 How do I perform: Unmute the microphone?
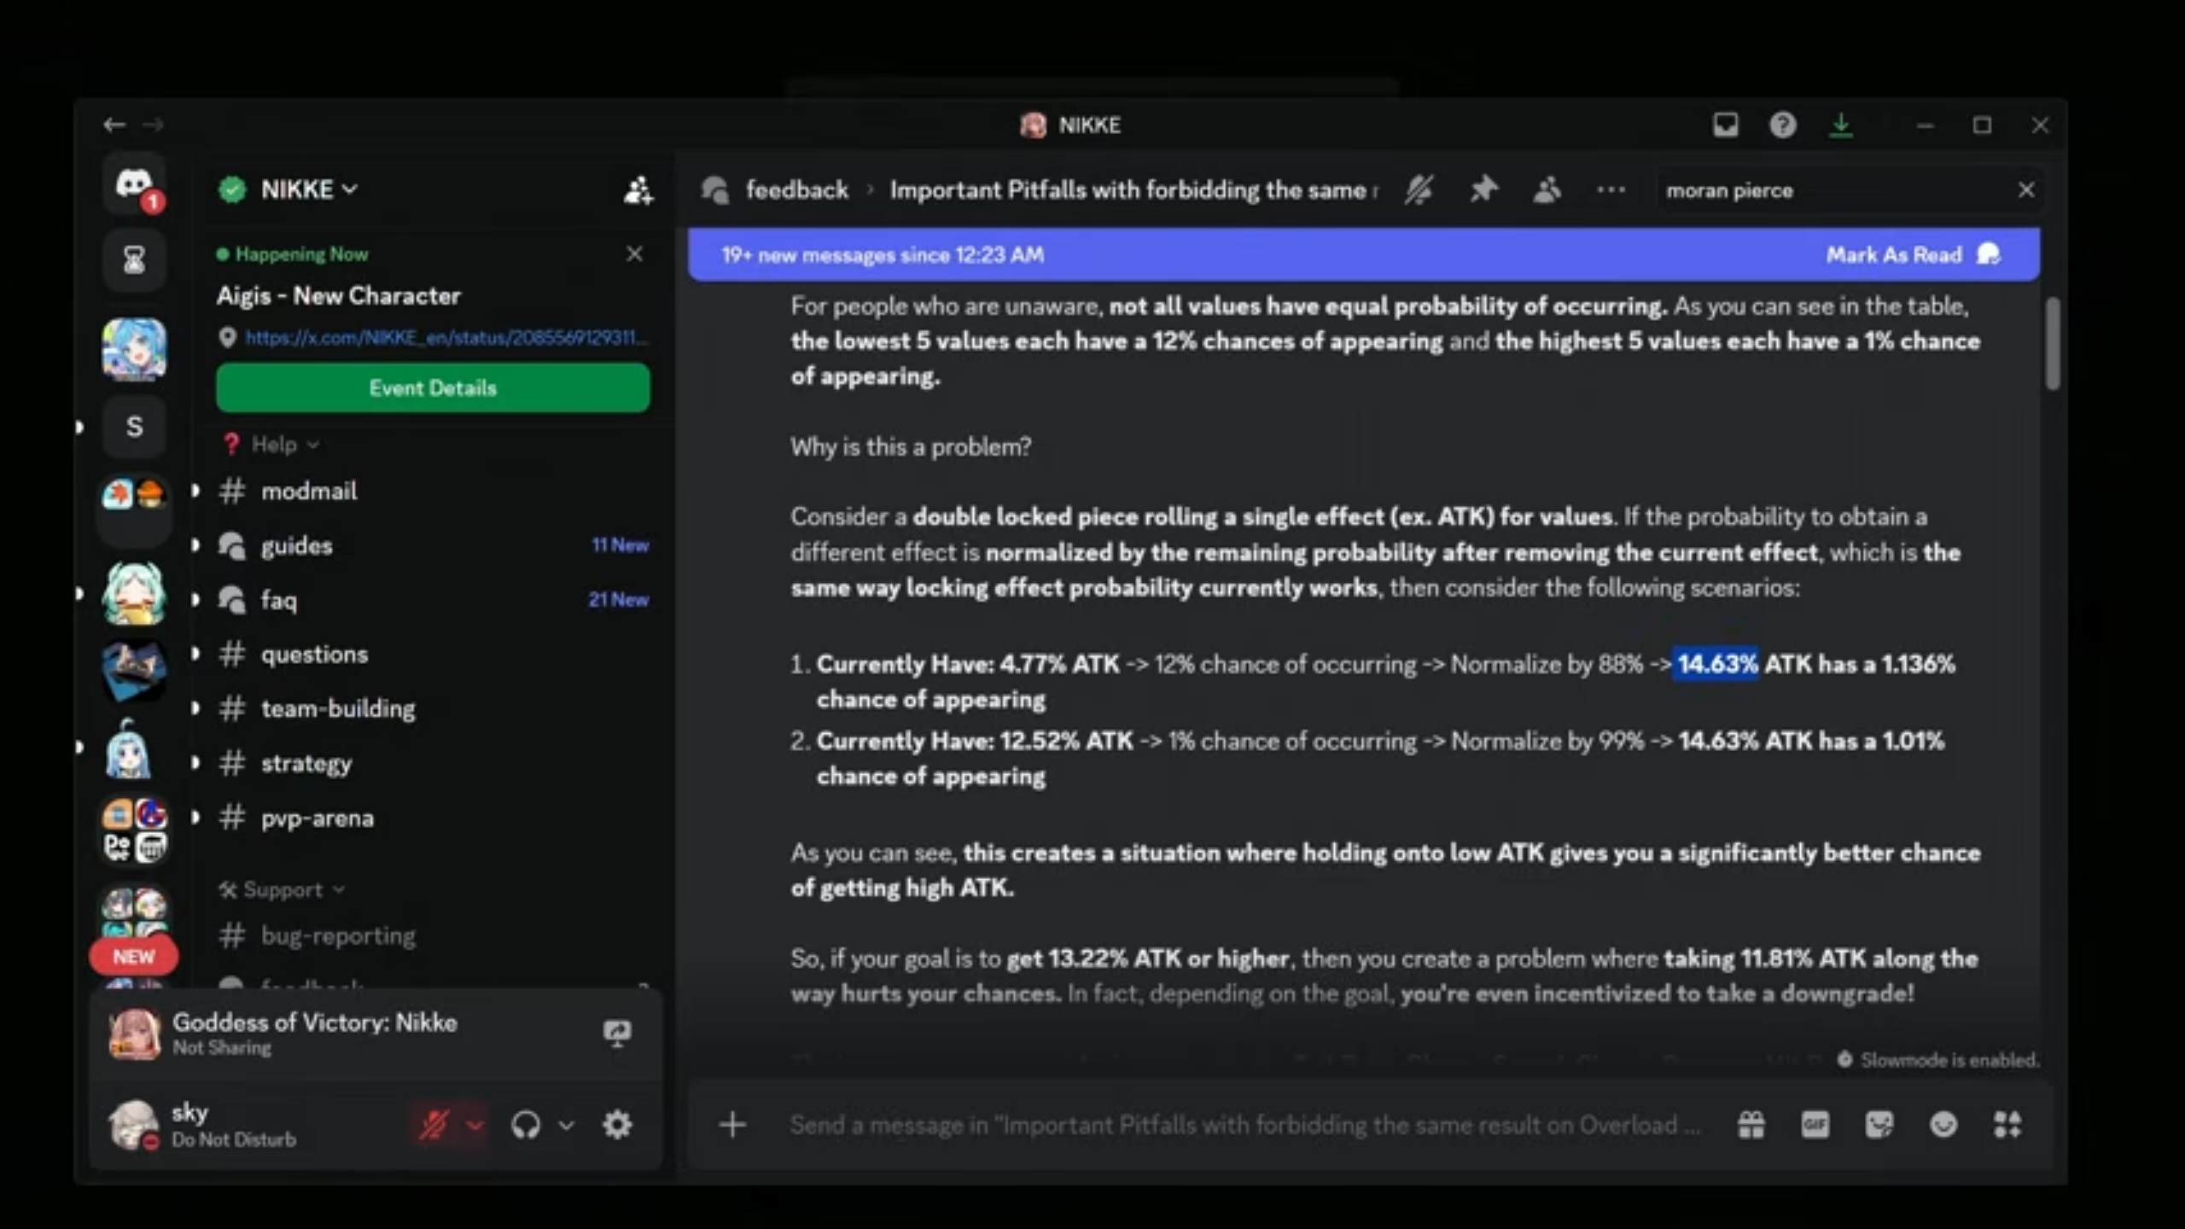click(x=434, y=1125)
